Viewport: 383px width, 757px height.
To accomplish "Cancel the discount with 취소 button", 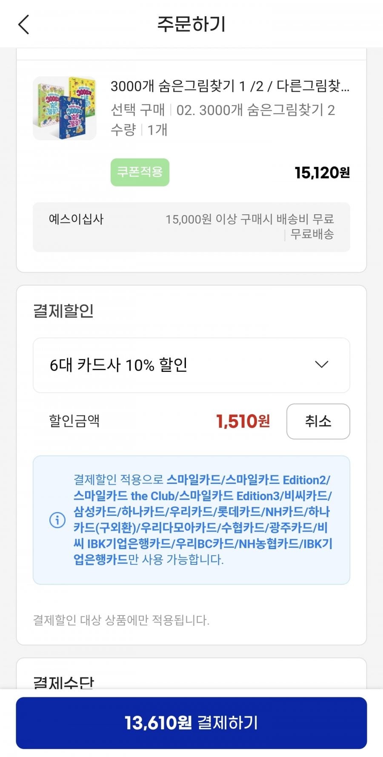I will [x=318, y=421].
